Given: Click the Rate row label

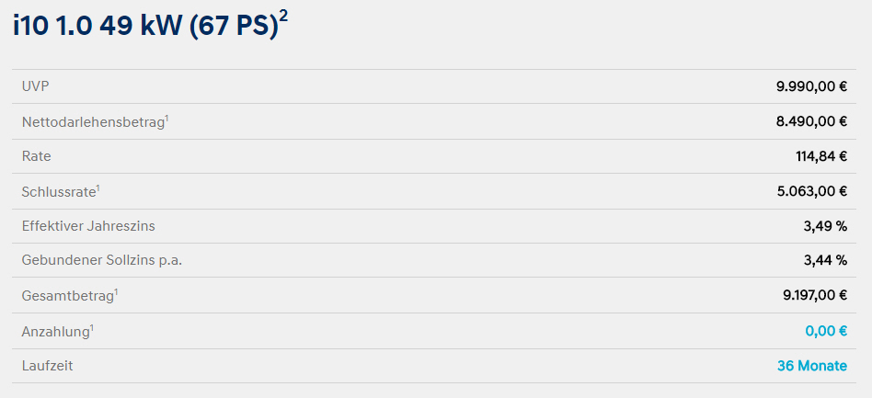Looking at the screenshot, I should (x=37, y=157).
